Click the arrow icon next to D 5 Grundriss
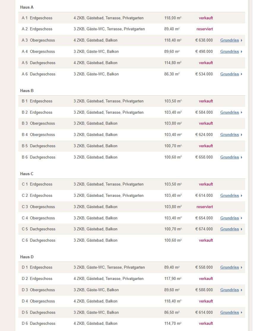This screenshot has height=331, width=260. point(241,312)
